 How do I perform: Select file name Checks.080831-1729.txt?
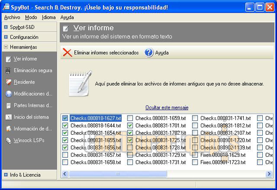click(x=161, y=155)
